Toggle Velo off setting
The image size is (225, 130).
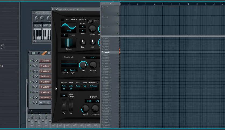[x=71, y=89]
